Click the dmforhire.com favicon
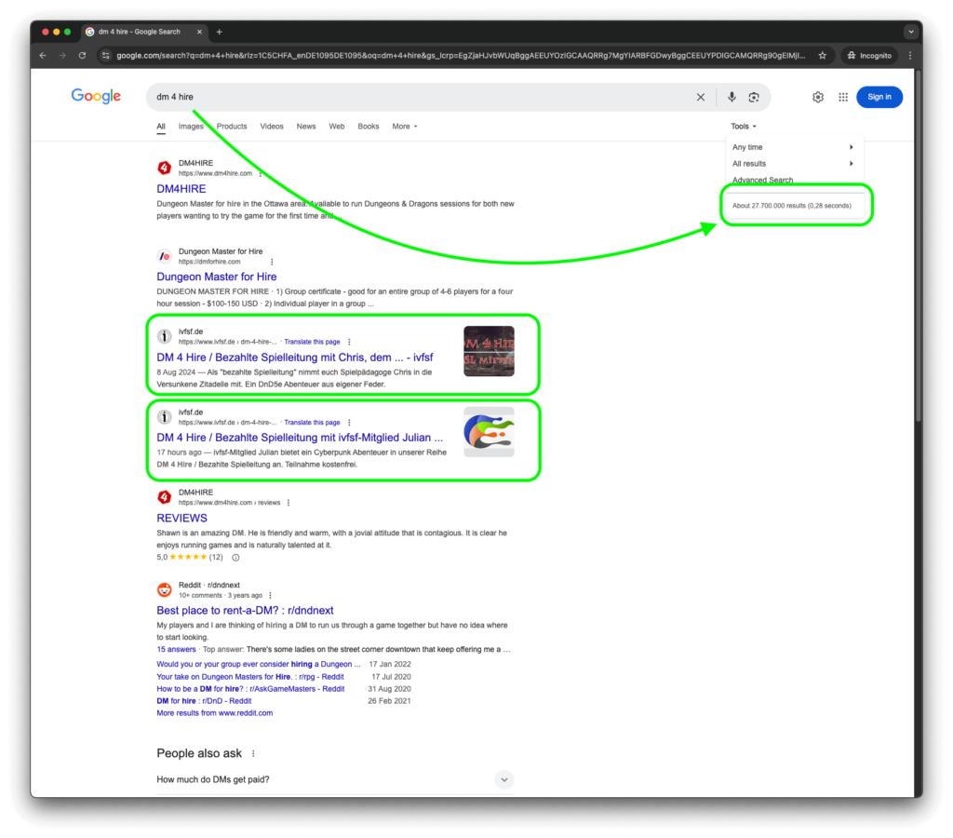Screen dimensions: 953x838 [164, 256]
